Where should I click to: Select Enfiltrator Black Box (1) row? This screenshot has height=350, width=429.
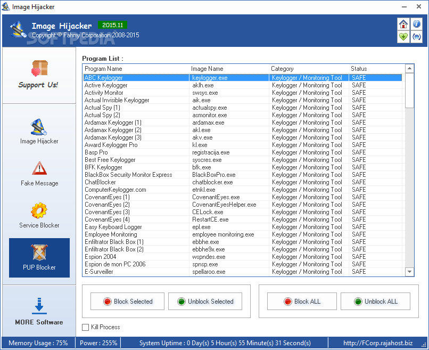coord(243,242)
